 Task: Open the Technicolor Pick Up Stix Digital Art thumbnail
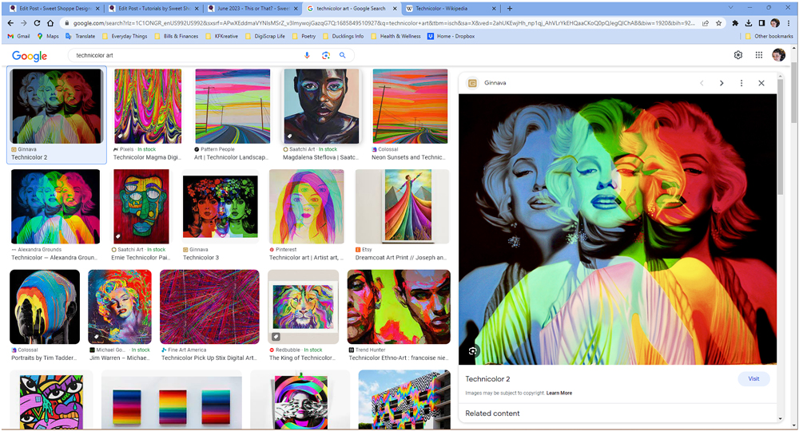tap(209, 306)
